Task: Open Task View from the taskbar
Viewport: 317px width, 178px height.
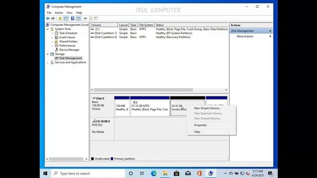Action: point(142,174)
